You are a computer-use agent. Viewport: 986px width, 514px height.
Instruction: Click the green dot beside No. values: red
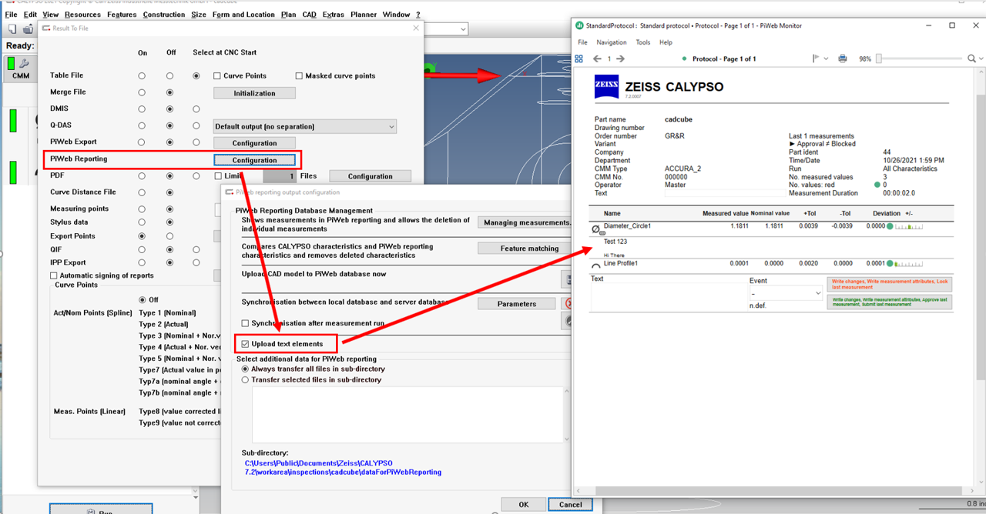877,185
